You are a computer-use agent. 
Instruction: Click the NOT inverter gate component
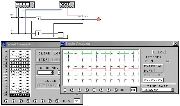(x=38, y=33)
